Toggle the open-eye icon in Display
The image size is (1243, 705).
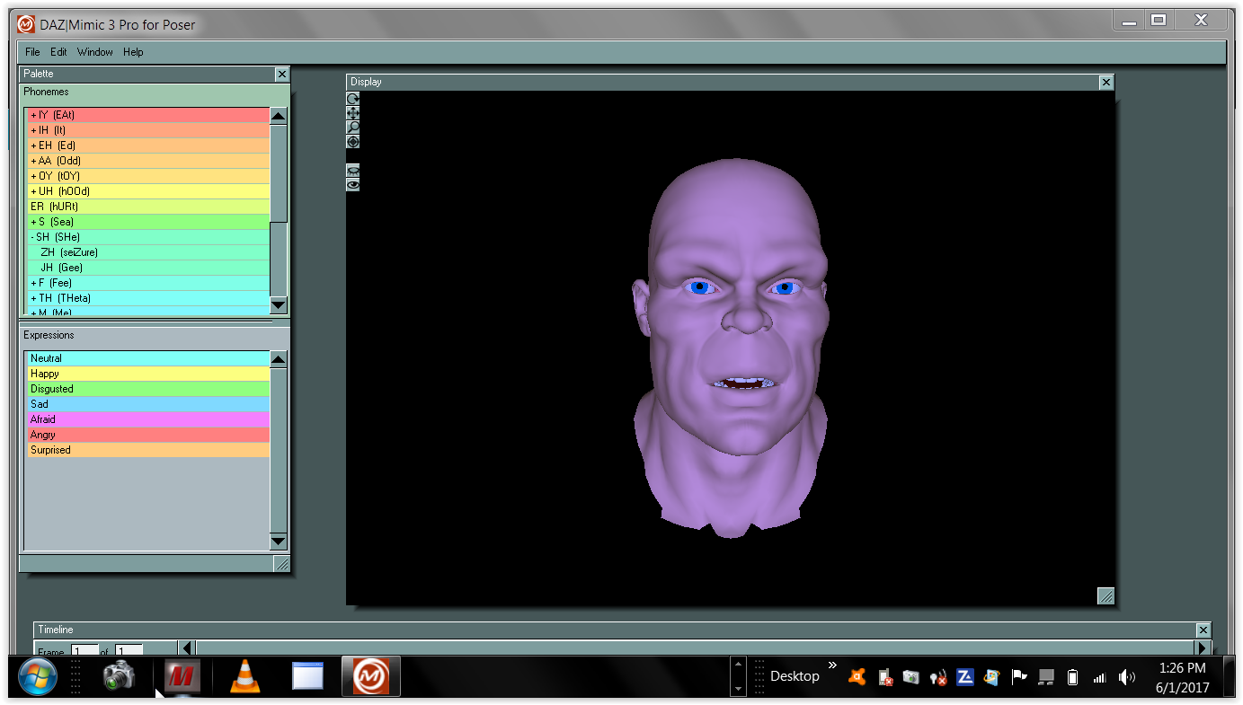click(353, 185)
